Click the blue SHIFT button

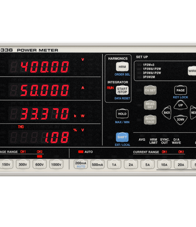tap(122, 137)
